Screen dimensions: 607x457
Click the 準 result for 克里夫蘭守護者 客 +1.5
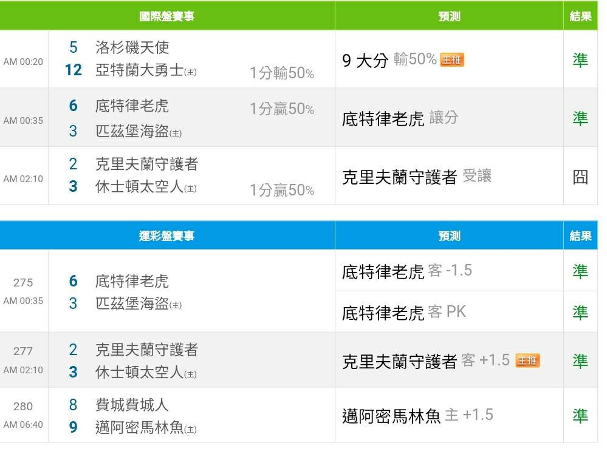tap(580, 361)
